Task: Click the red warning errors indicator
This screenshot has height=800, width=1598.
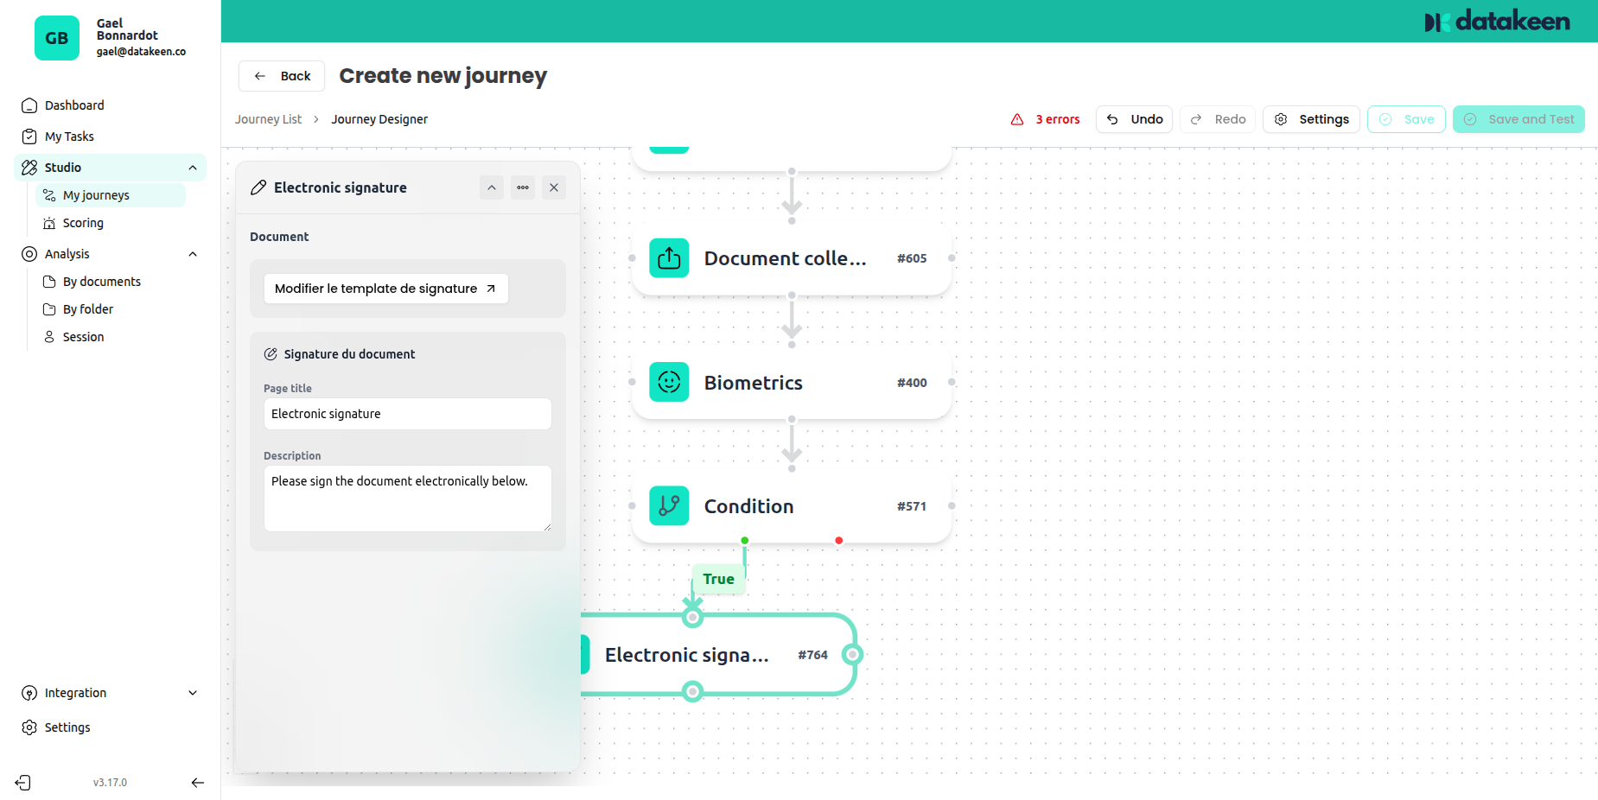Action: 1046,119
